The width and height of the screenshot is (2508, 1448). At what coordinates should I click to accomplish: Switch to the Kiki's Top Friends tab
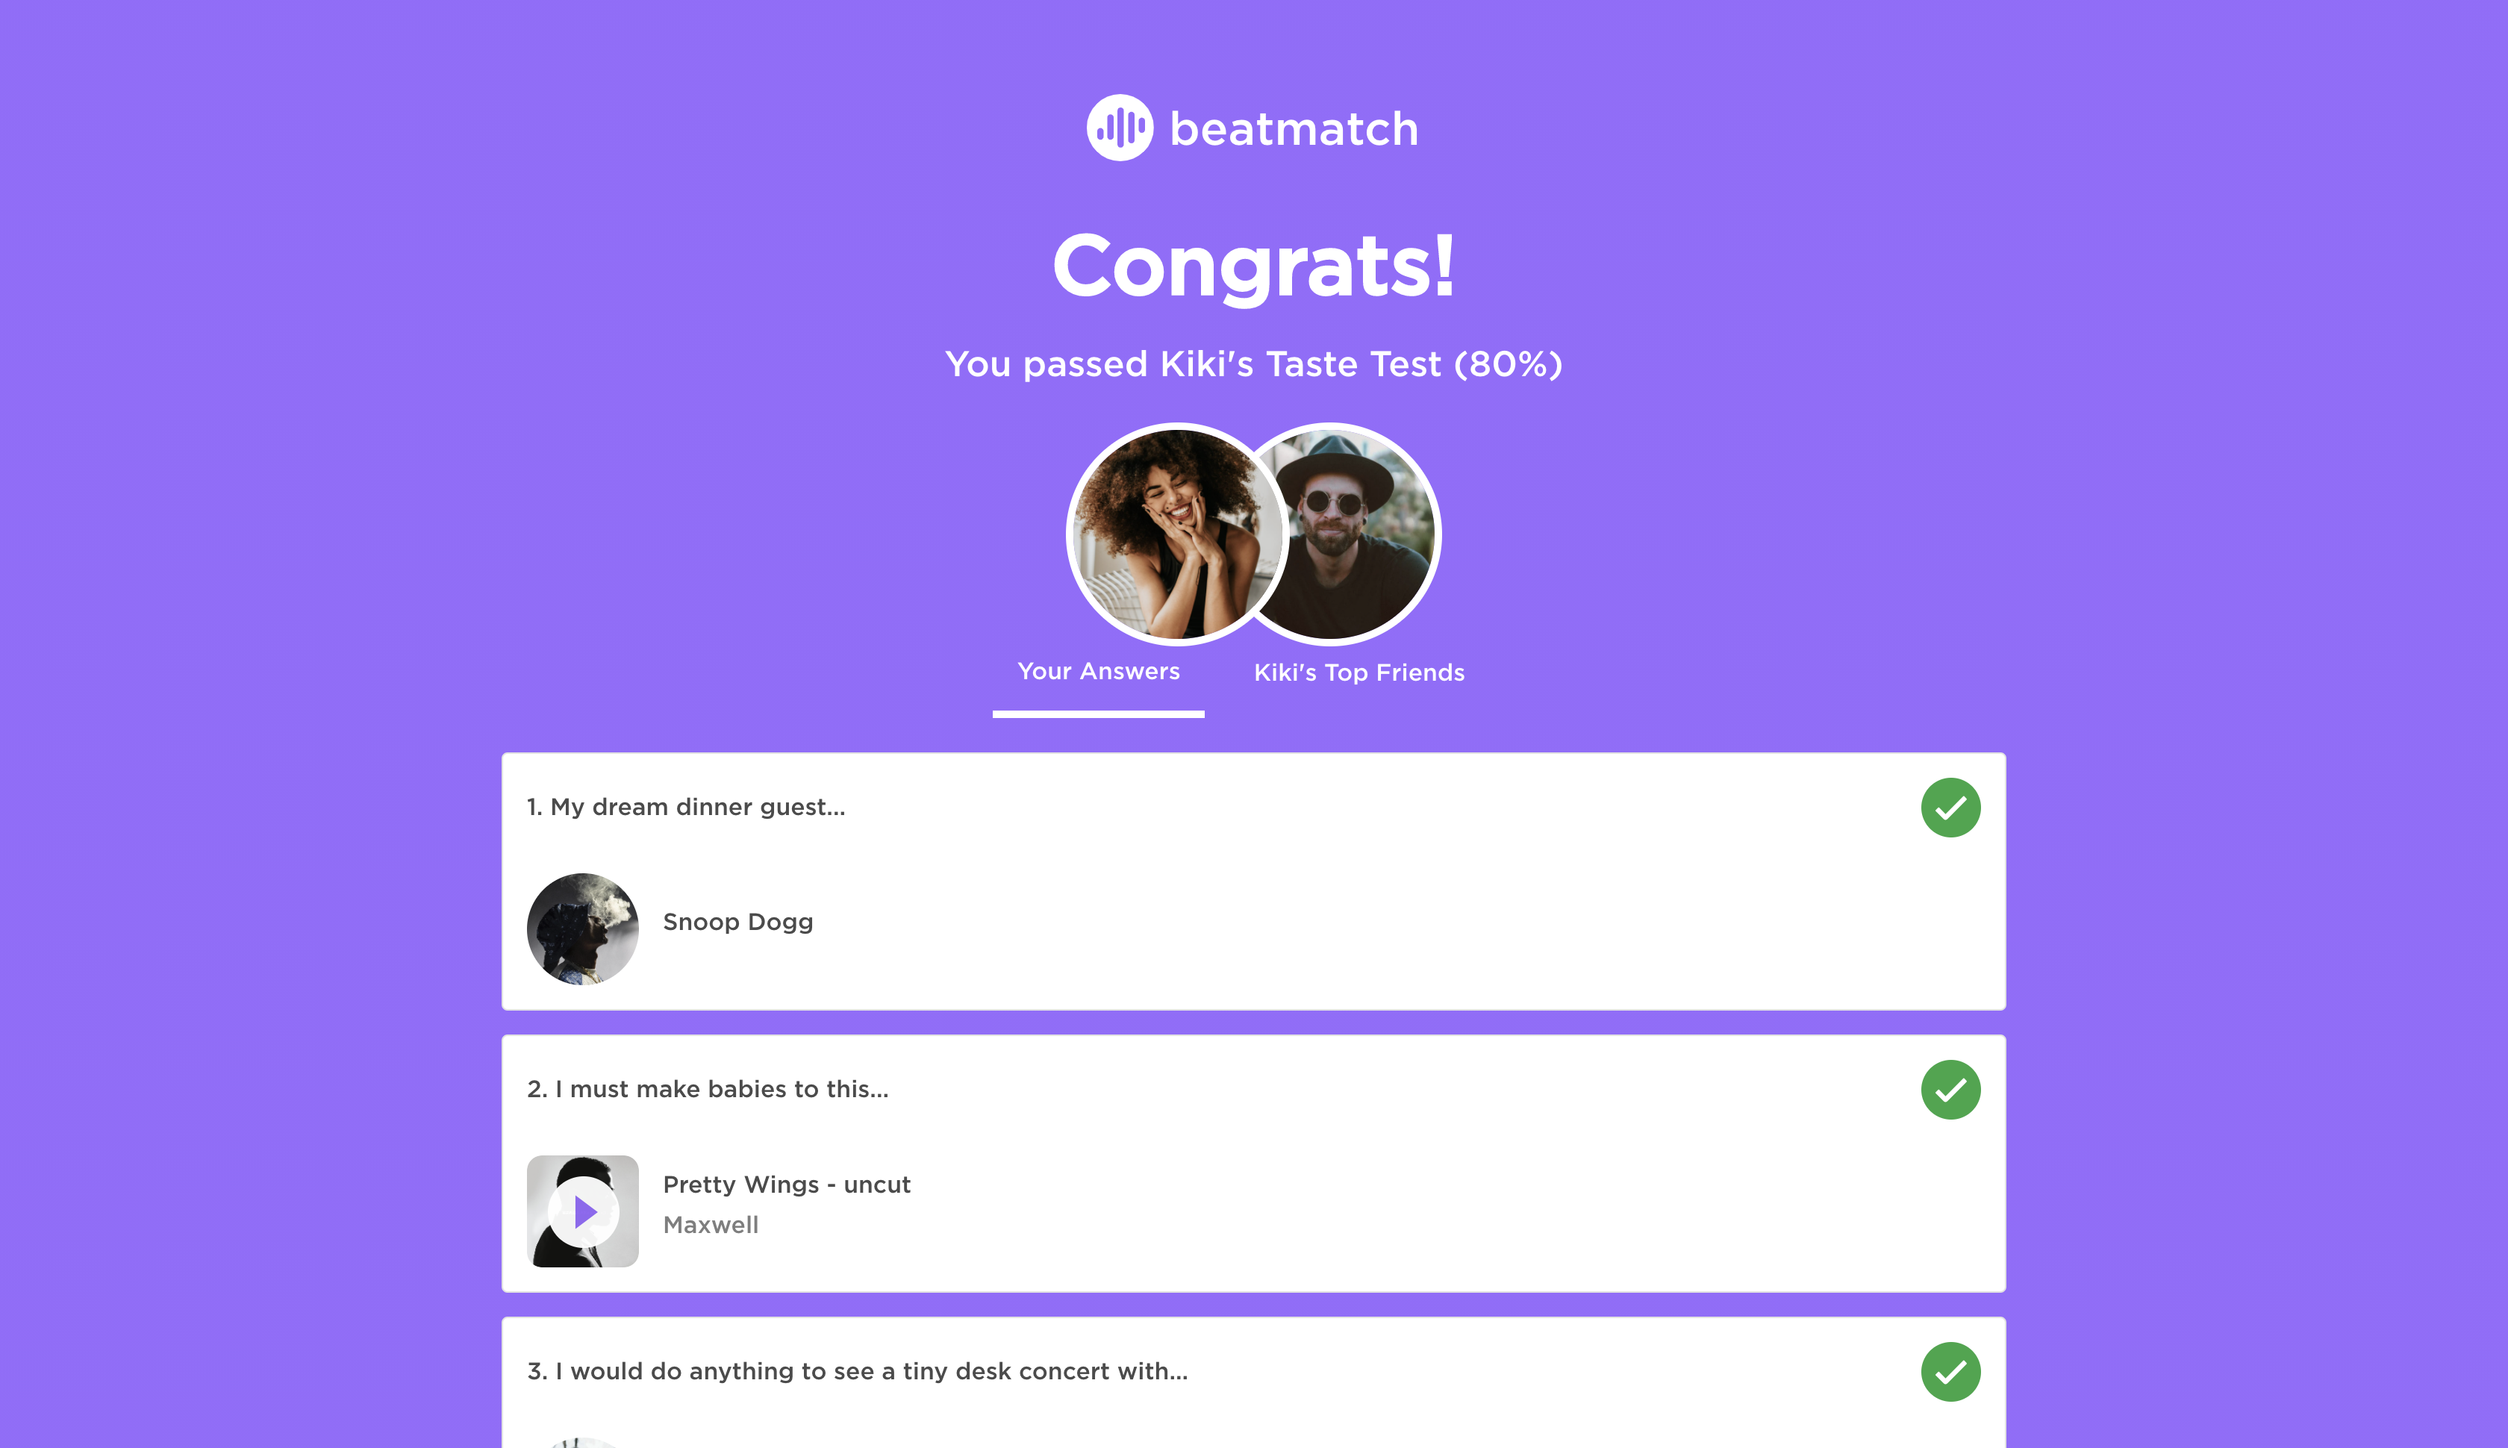coord(1358,672)
